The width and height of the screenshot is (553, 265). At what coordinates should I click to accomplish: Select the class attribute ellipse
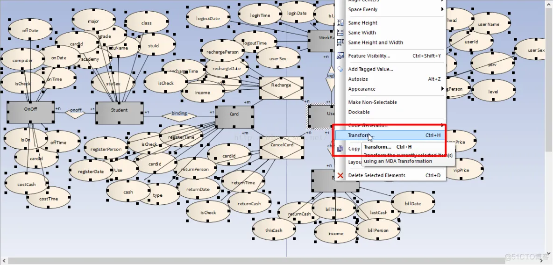[146, 22]
